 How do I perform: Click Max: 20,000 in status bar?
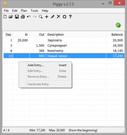point(57,130)
